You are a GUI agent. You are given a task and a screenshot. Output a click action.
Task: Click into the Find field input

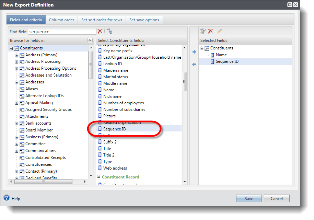(62, 32)
